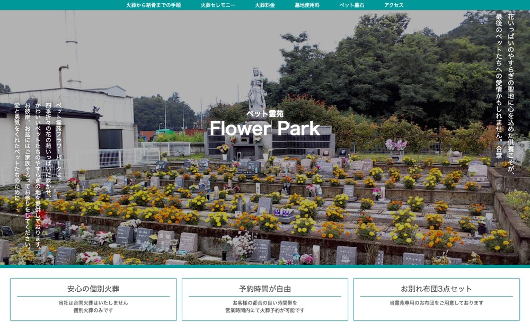Click the ペット霊苑 subtitle above Flower Park
530x331 pixels.
pyautogui.click(x=264, y=114)
